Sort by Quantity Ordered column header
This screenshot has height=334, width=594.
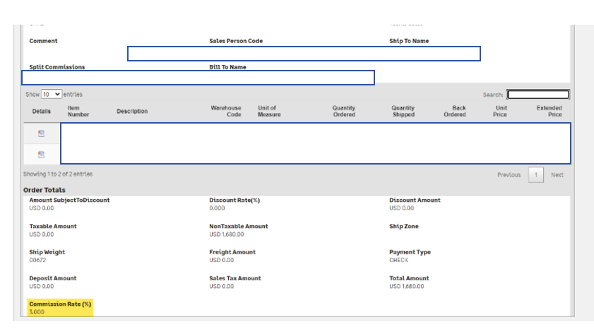344,111
